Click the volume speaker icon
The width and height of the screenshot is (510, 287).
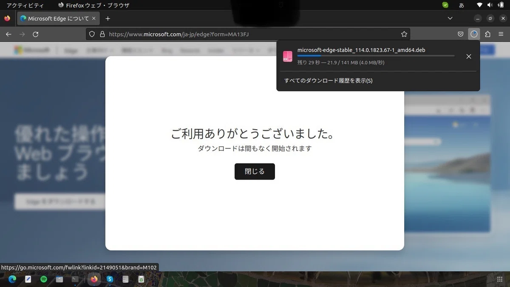[x=490, y=6]
